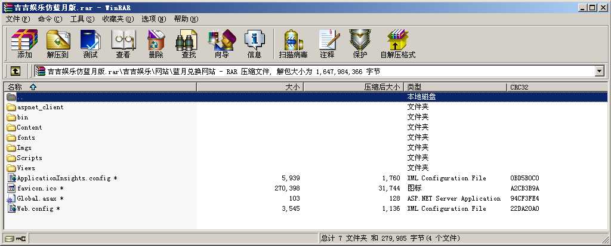Select the Scripts folder name
This screenshot has width=611, height=246.
pyautogui.click(x=29, y=158)
